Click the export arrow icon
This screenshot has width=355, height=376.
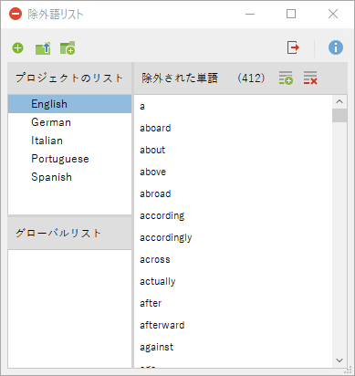293,47
